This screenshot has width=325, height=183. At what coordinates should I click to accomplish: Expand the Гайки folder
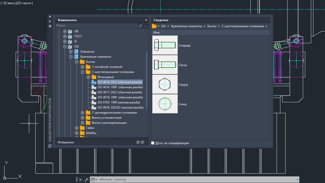[76, 128]
